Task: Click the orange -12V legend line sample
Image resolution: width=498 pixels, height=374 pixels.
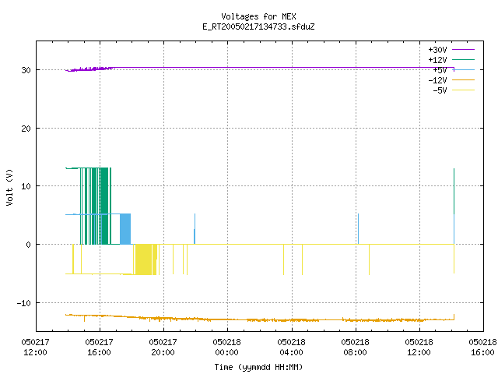Action: tap(463, 79)
